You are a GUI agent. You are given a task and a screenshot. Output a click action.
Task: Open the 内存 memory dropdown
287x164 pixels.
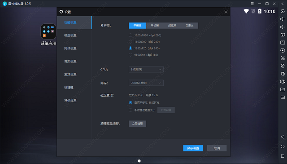point(146,83)
